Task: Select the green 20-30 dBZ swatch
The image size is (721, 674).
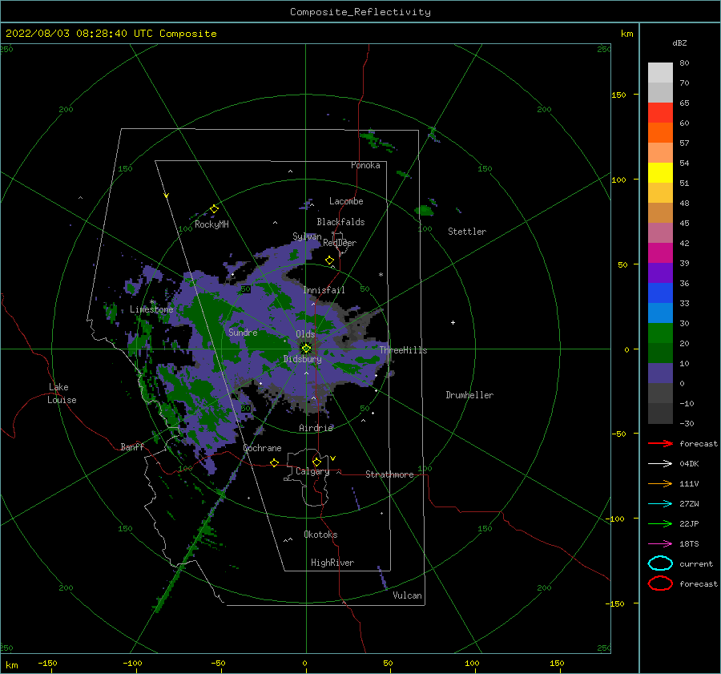Action: coord(660,333)
